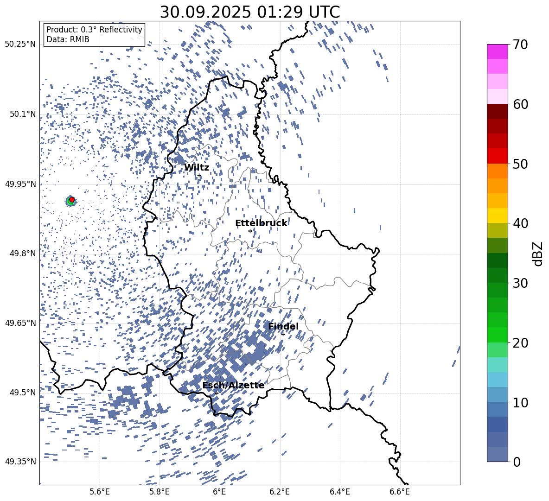The height and width of the screenshot is (501, 549).
Task: Click the Product 0.3° Reflectivity text
Action: [94, 30]
